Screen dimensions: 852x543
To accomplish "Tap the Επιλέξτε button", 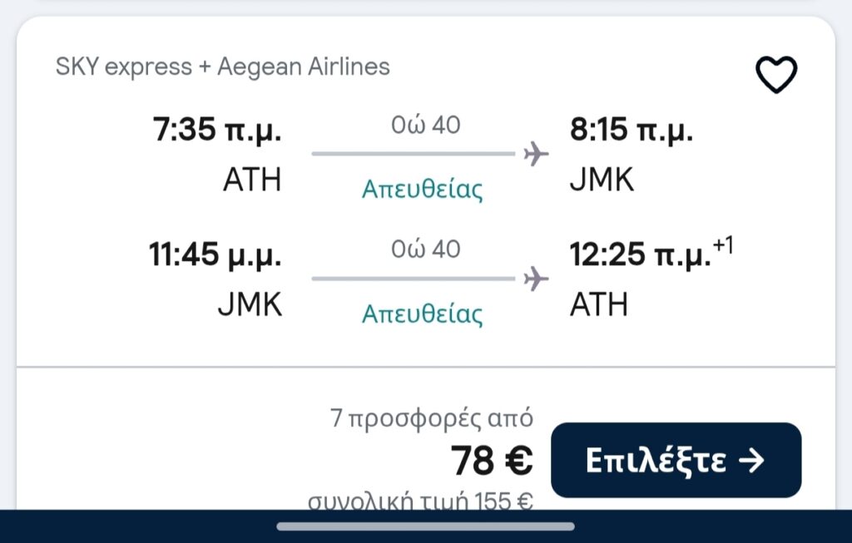I will 676,460.
